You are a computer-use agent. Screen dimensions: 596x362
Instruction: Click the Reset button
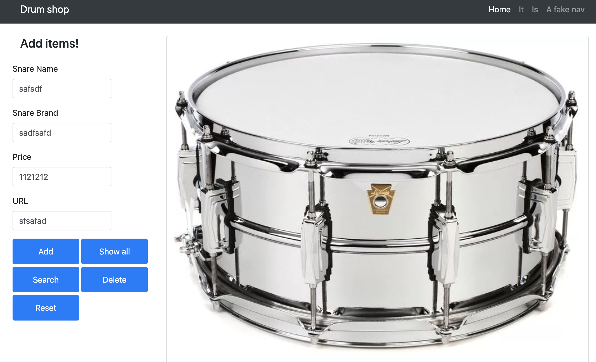pyautogui.click(x=46, y=308)
